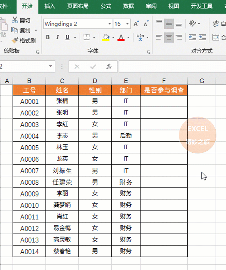Increase indent icon

(x=202, y=37)
